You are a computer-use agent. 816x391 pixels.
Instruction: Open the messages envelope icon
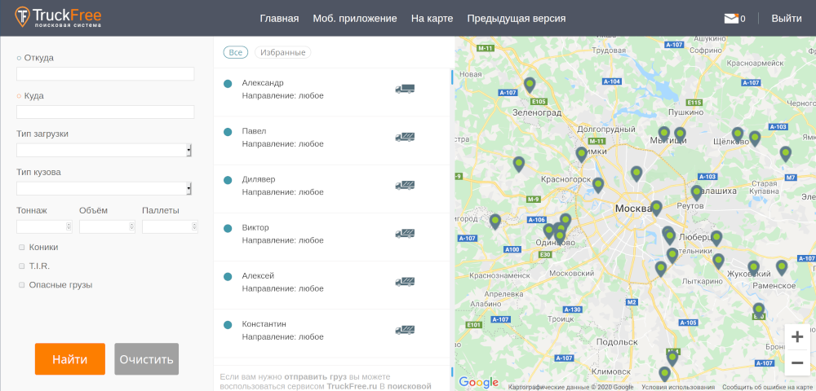pos(730,18)
